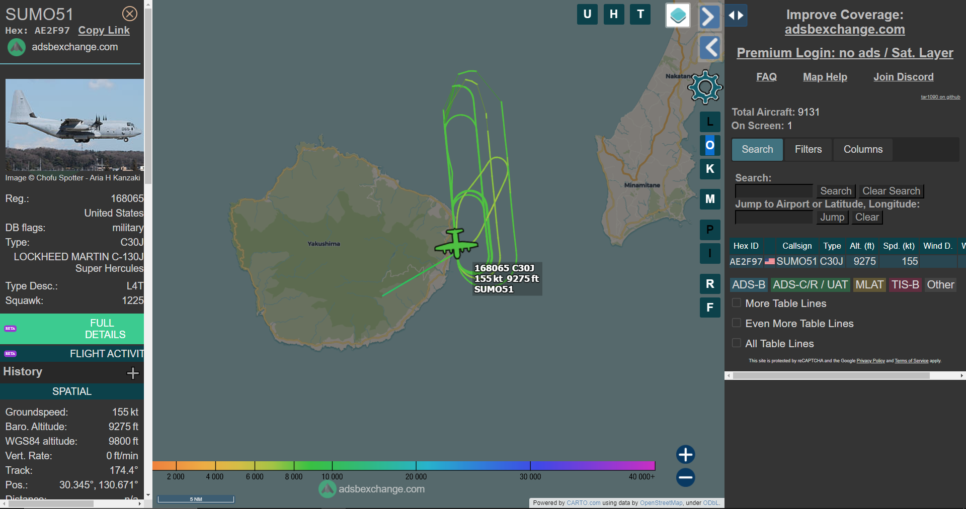Sort table by Type column

click(832, 246)
